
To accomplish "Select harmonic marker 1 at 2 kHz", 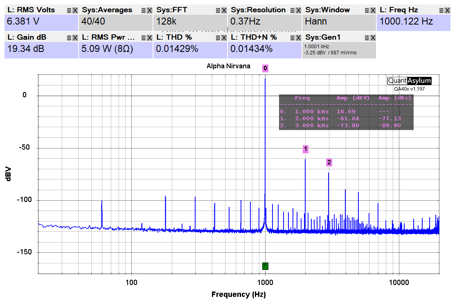I will point(306,149).
